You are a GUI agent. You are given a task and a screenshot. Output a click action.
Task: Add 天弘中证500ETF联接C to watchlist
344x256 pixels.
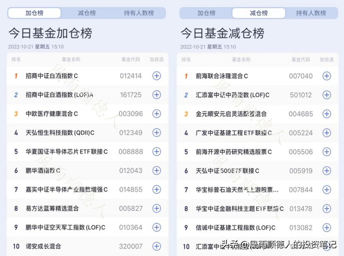click(x=327, y=171)
